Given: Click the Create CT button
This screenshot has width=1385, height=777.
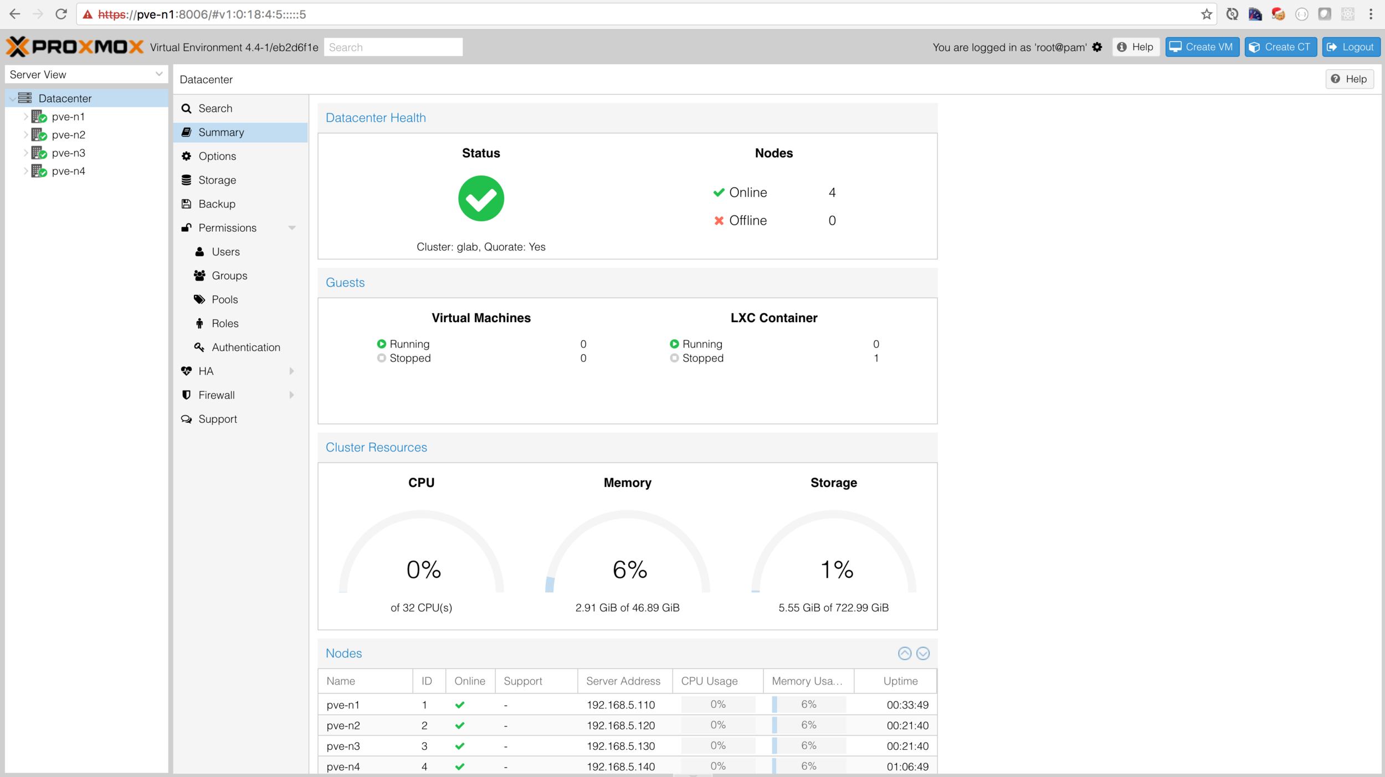Looking at the screenshot, I should (1280, 47).
